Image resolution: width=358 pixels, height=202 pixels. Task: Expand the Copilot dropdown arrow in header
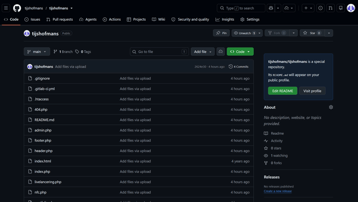[x=278, y=8]
